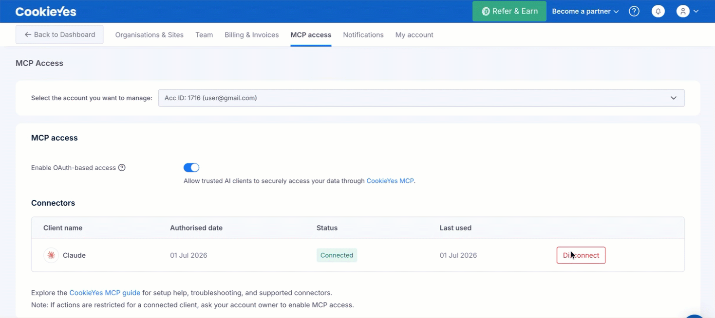The width and height of the screenshot is (715, 318).
Task: Disable the OAuth-based access toggle
Action: [191, 168]
